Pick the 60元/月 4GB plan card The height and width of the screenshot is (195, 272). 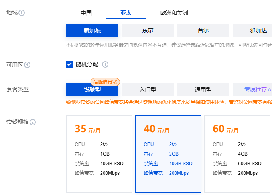tap(237, 154)
